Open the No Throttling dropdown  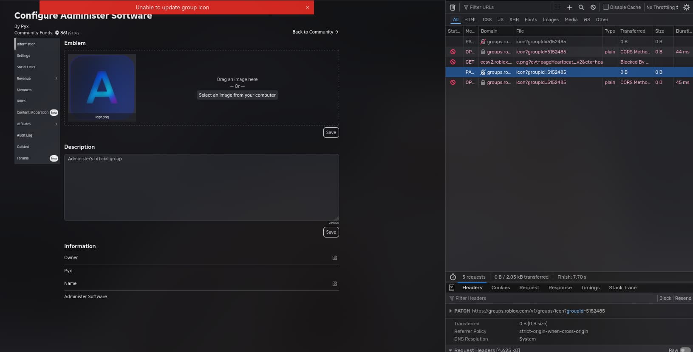click(x=662, y=7)
